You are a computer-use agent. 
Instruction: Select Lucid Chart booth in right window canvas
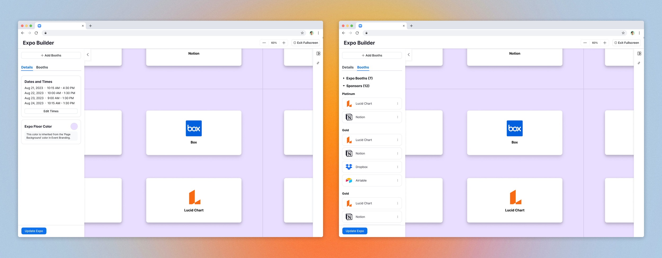515,200
